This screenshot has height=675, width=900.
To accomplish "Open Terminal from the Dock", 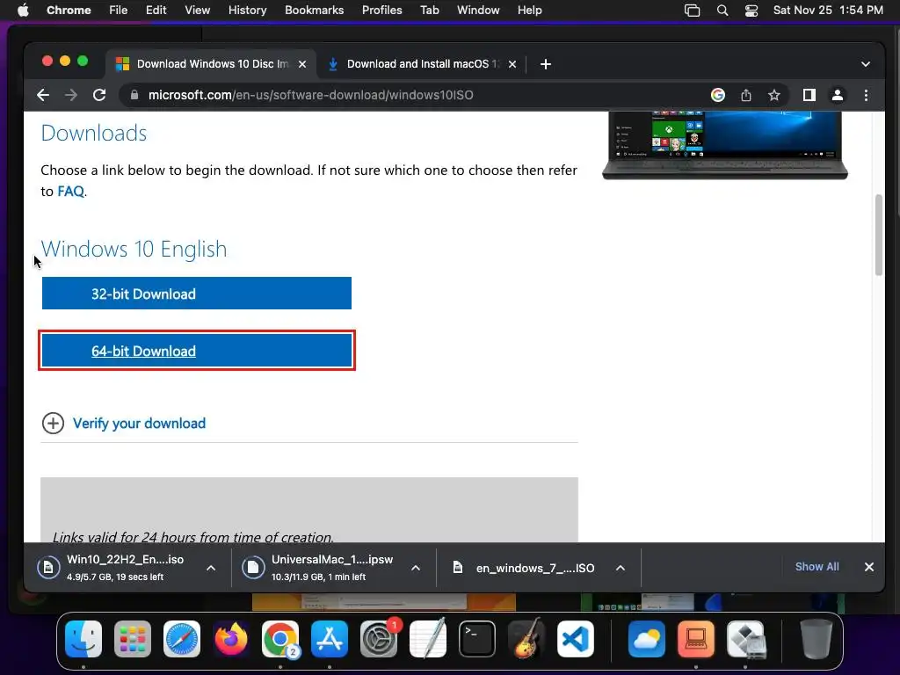I will coord(477,639).
